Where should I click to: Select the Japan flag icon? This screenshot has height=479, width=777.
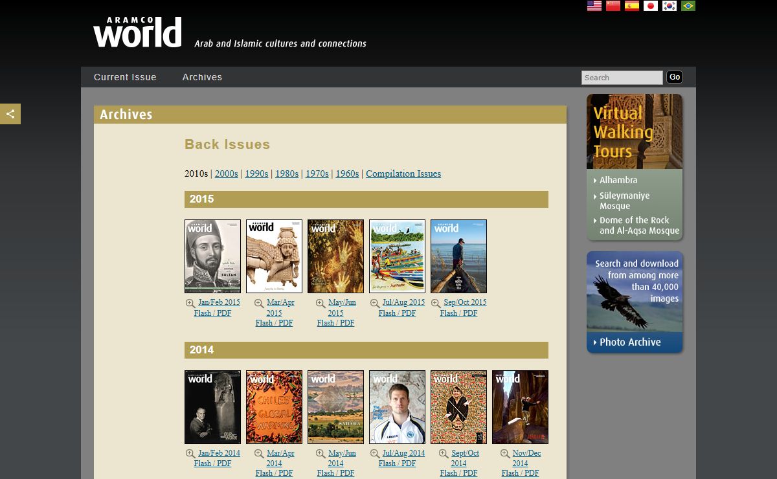[651, 6]
